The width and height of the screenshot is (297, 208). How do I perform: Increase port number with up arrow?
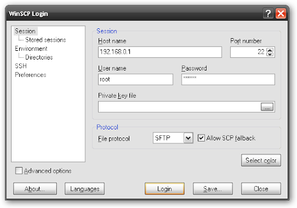coord(270,50)
